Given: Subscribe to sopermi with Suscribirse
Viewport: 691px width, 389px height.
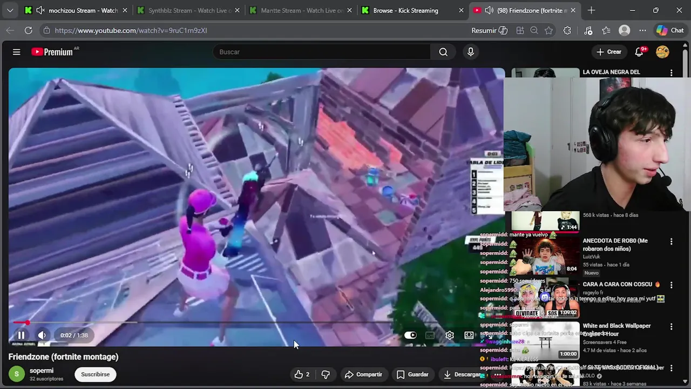Looking at the screenshot, I should 95,374.
